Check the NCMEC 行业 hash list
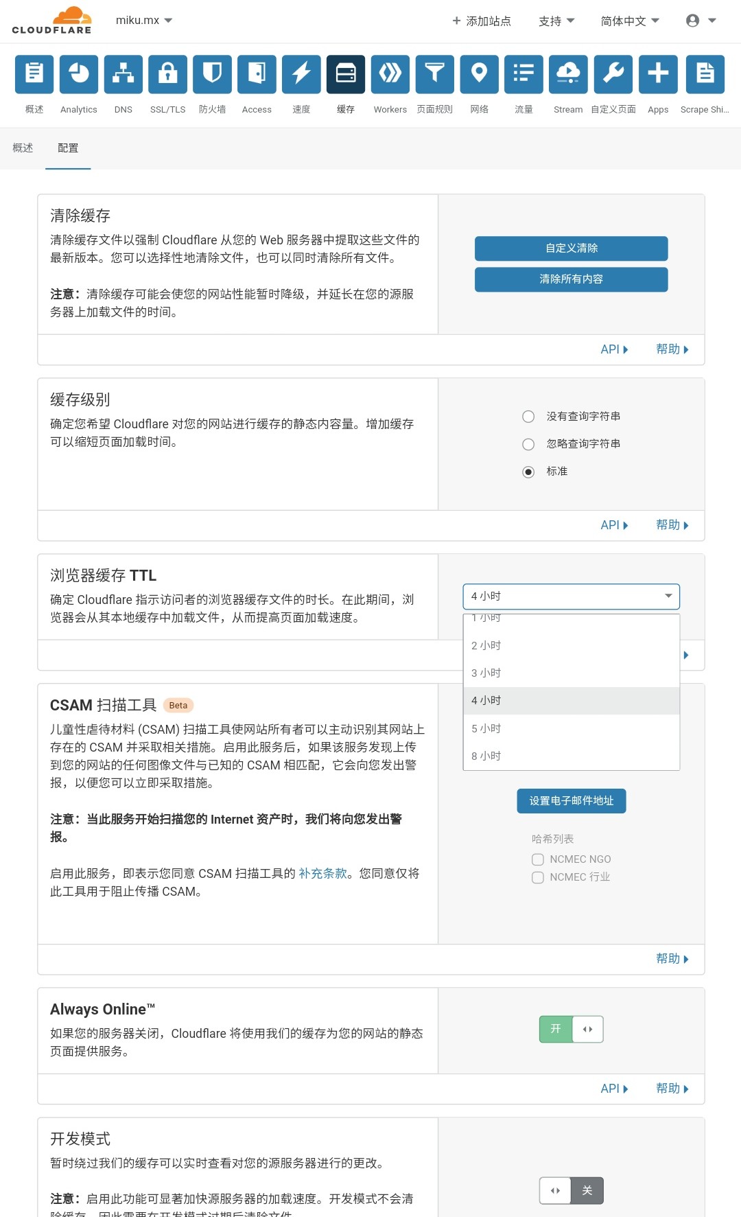The height and width of the screenshot is (1217, 741). point(538,877)
